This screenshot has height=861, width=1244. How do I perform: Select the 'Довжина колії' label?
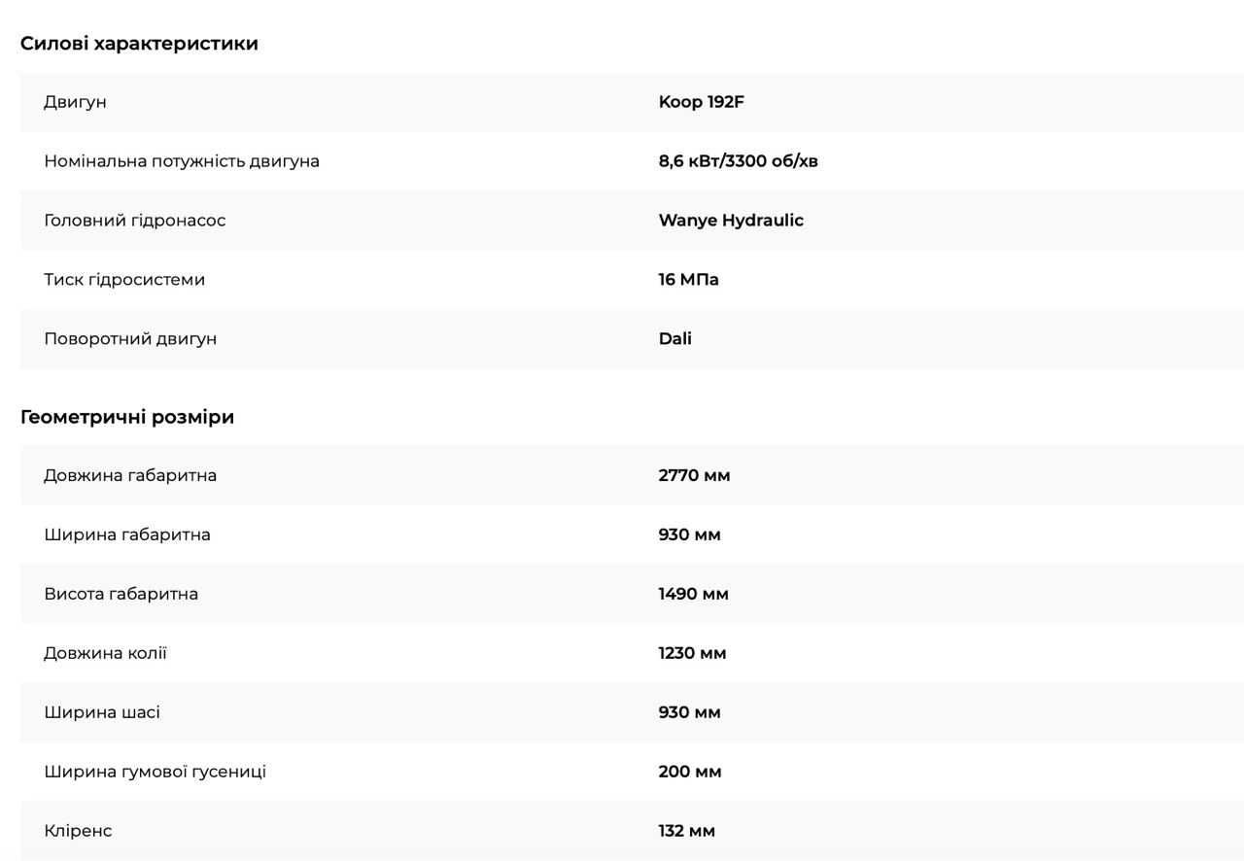105,653
